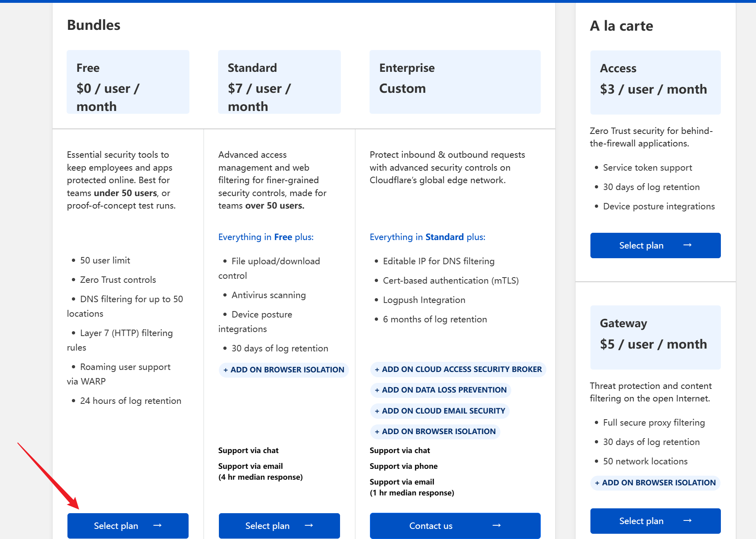The height and width of the screenshot is (539, 756).
Task: Select the Access $3 pricing header card
Action: 655,82
